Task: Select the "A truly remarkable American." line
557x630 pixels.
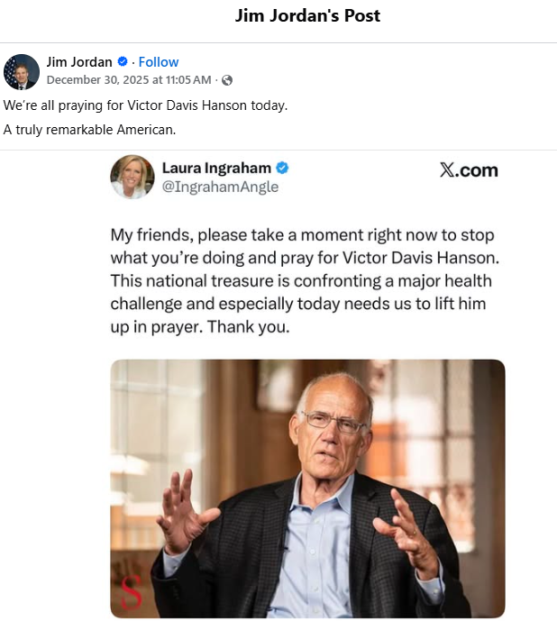Action: click(89, 130)
